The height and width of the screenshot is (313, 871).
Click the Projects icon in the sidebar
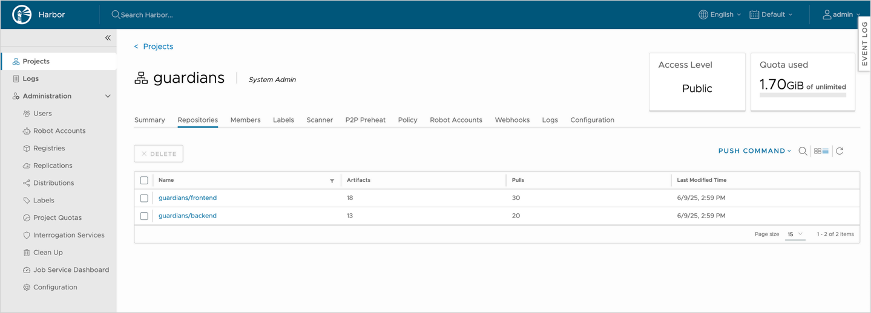(16, 62)
